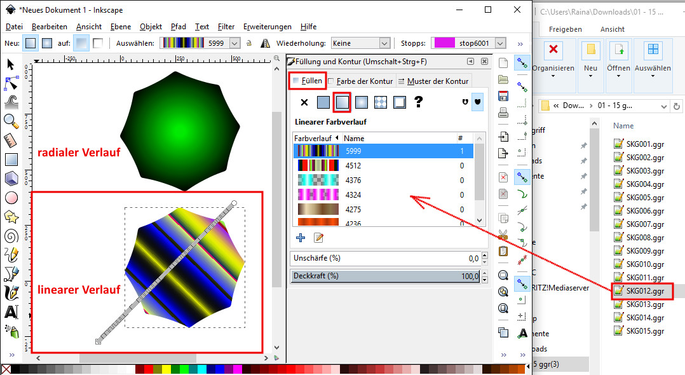Toggle radial gradient creation mode
The image size is (685, 375).
pos(47,43)
